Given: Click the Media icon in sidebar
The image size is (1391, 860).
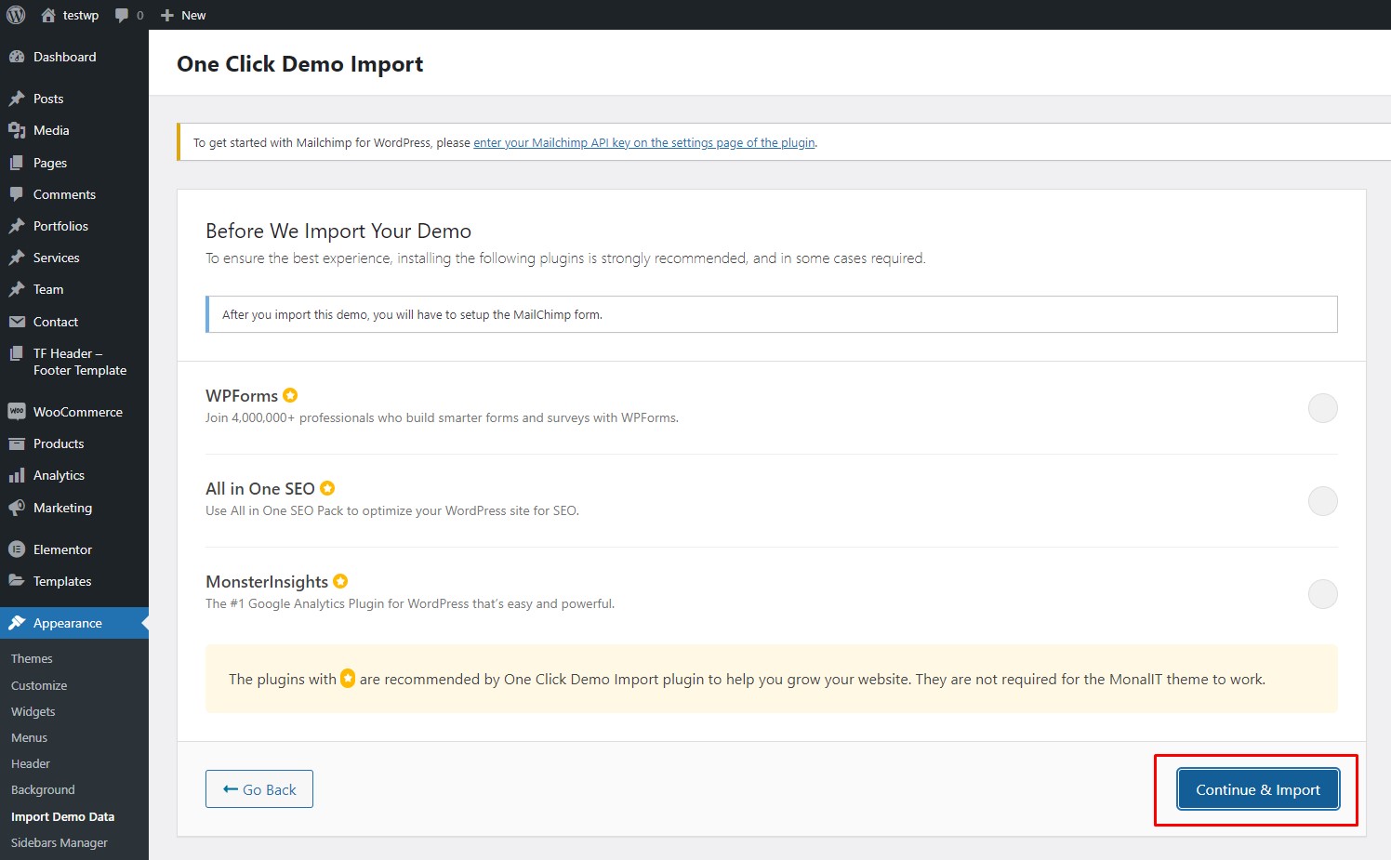Looking at the screenshot, I should click(x=17, y=130).
